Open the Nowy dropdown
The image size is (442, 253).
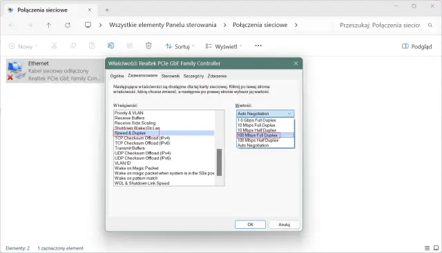click(x=23, y=46)
